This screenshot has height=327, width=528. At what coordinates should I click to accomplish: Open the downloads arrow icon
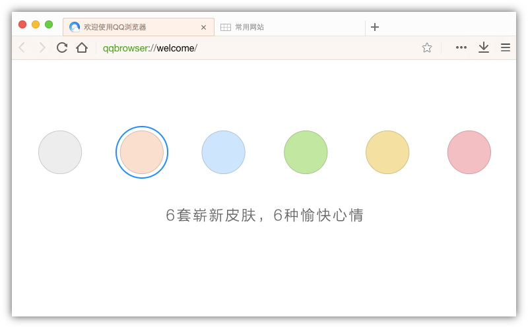[484, 47]
